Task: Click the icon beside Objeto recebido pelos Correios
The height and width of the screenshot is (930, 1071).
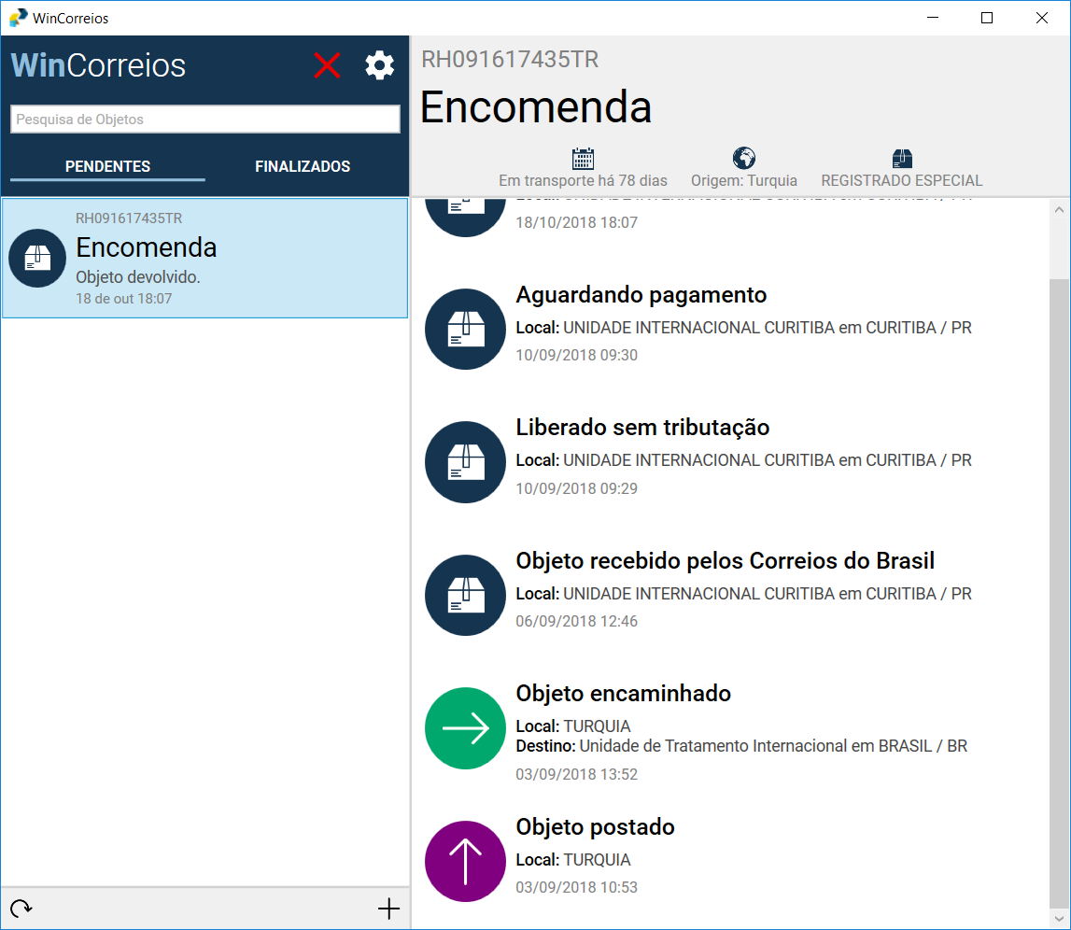Action: tap(465, 595)
